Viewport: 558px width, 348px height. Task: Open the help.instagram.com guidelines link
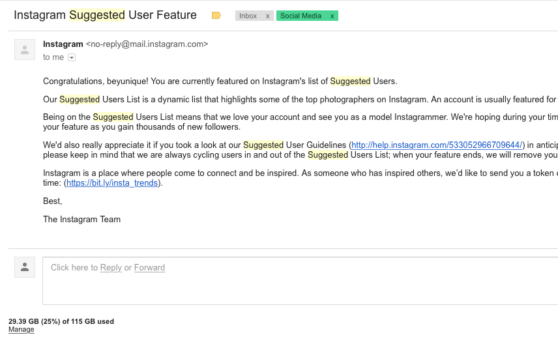click(437, 145)
